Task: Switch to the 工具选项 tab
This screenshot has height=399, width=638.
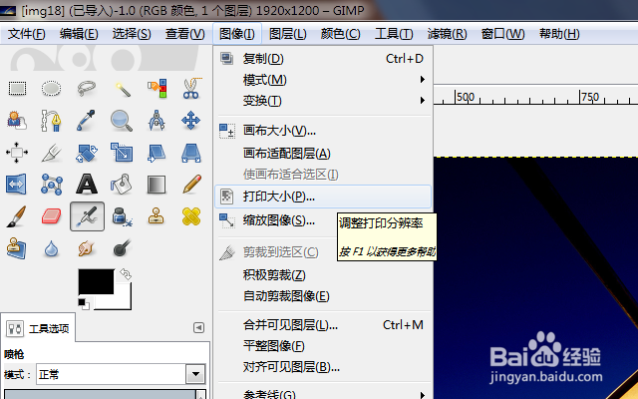Action: [38, 328]
